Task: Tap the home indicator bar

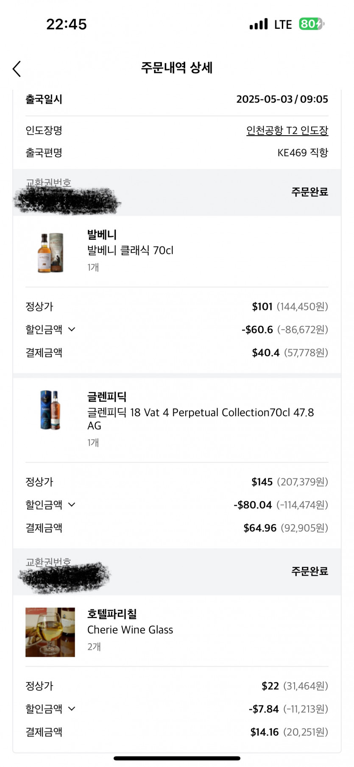Action: pyautogui.click(x=177, y=758)
